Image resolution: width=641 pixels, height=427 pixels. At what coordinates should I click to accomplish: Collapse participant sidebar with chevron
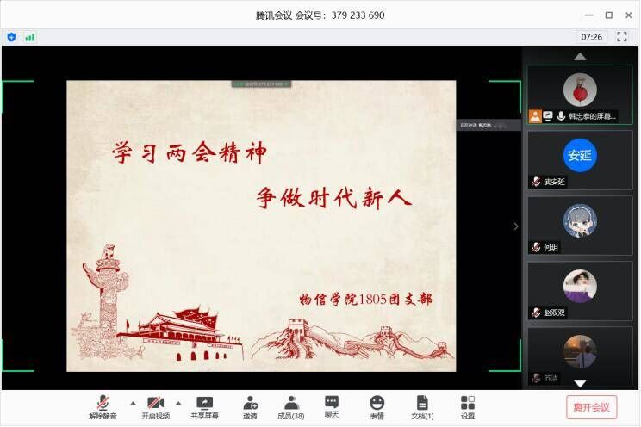[516, 226]
